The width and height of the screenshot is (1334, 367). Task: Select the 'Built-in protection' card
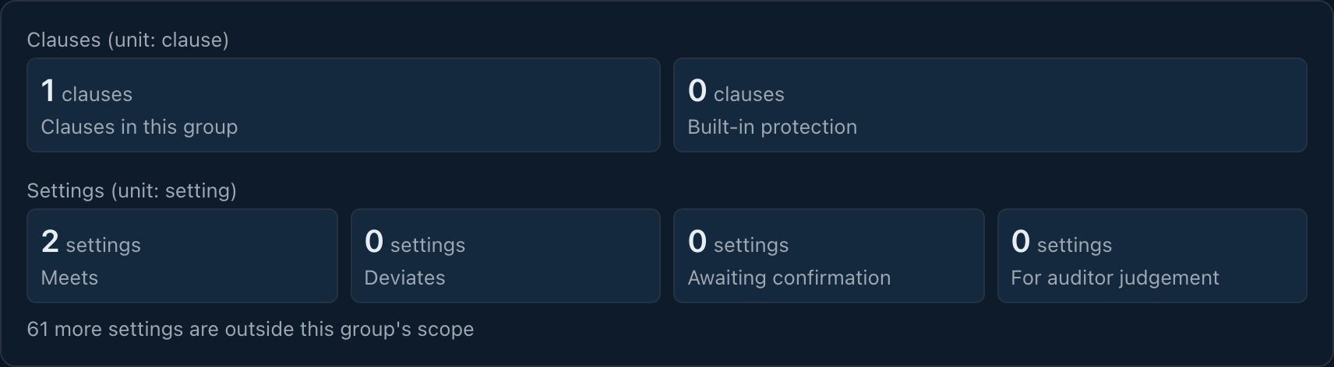point(990,105)
